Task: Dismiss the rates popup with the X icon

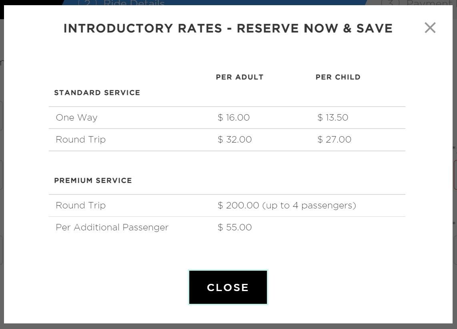Action: pos(430,28)
